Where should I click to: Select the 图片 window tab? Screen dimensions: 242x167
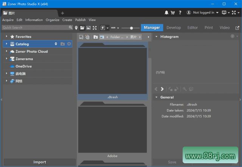click(x=29, y=13)
